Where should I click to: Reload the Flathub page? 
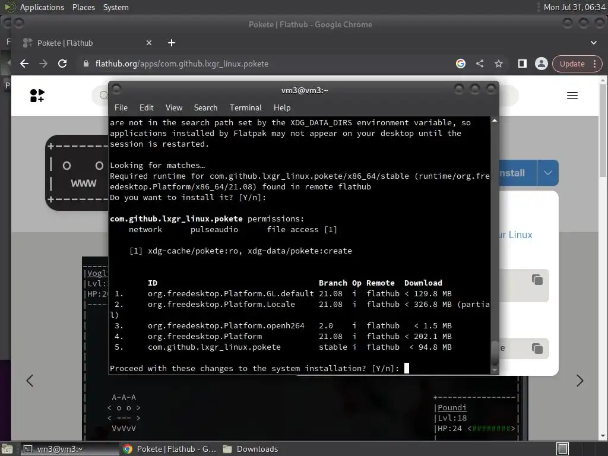click(62, 64)
